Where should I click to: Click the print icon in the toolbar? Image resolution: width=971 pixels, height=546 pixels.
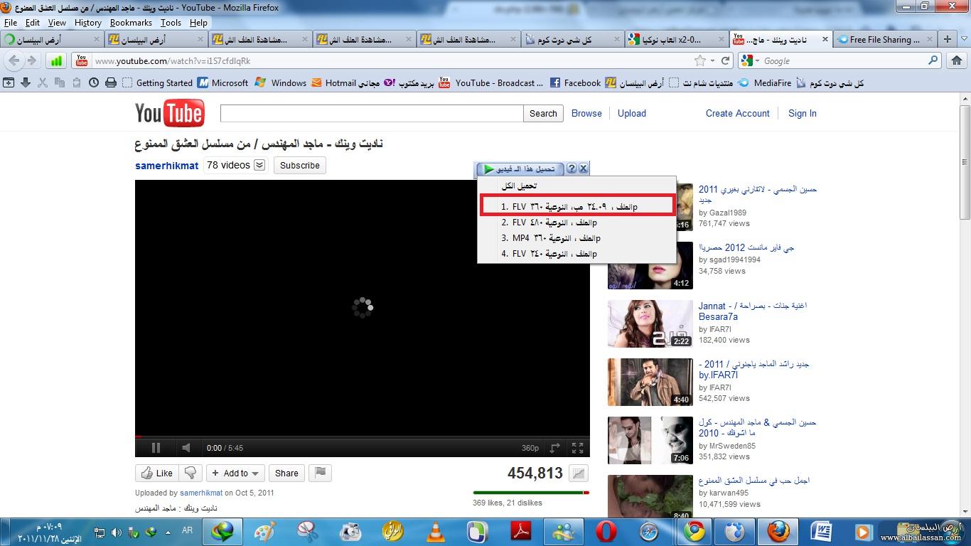click(x=111, y=83)
